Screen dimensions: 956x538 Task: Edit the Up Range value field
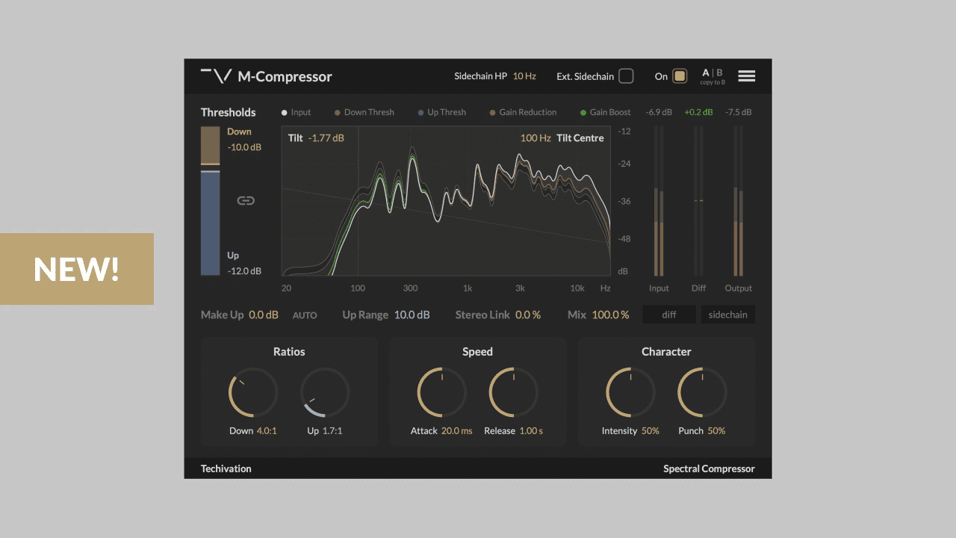coord(413,315)
